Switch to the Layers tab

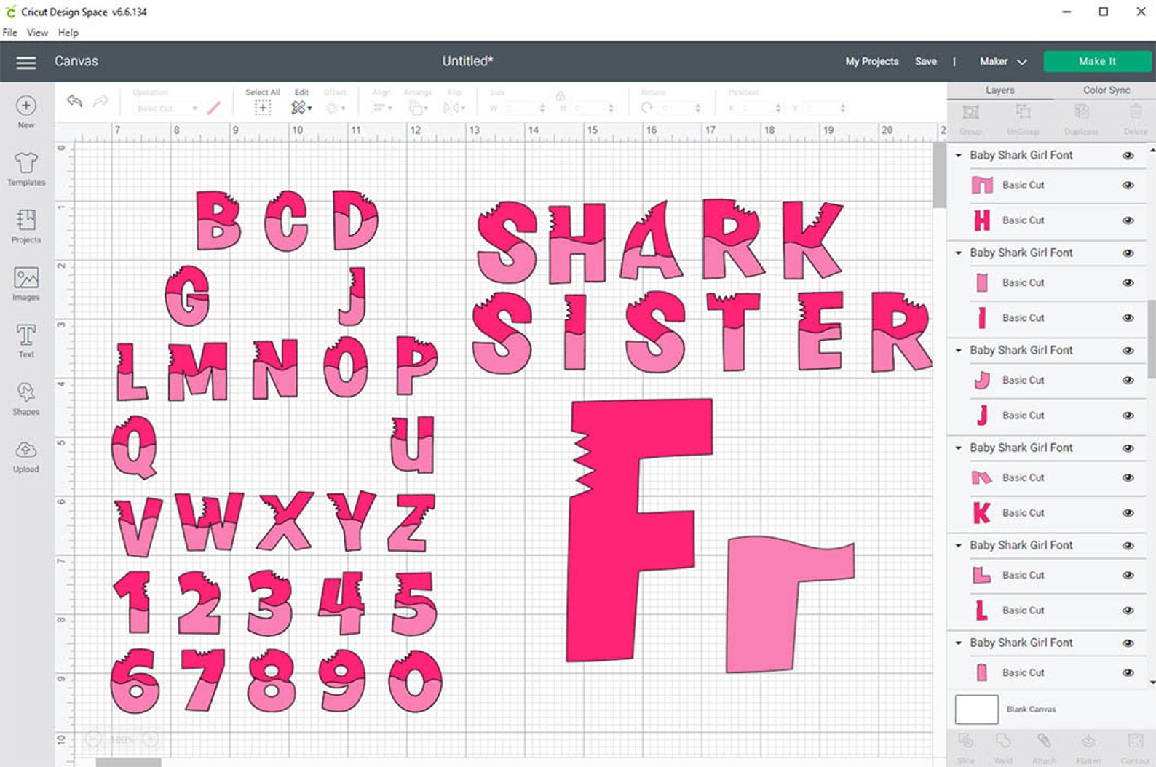999,90
